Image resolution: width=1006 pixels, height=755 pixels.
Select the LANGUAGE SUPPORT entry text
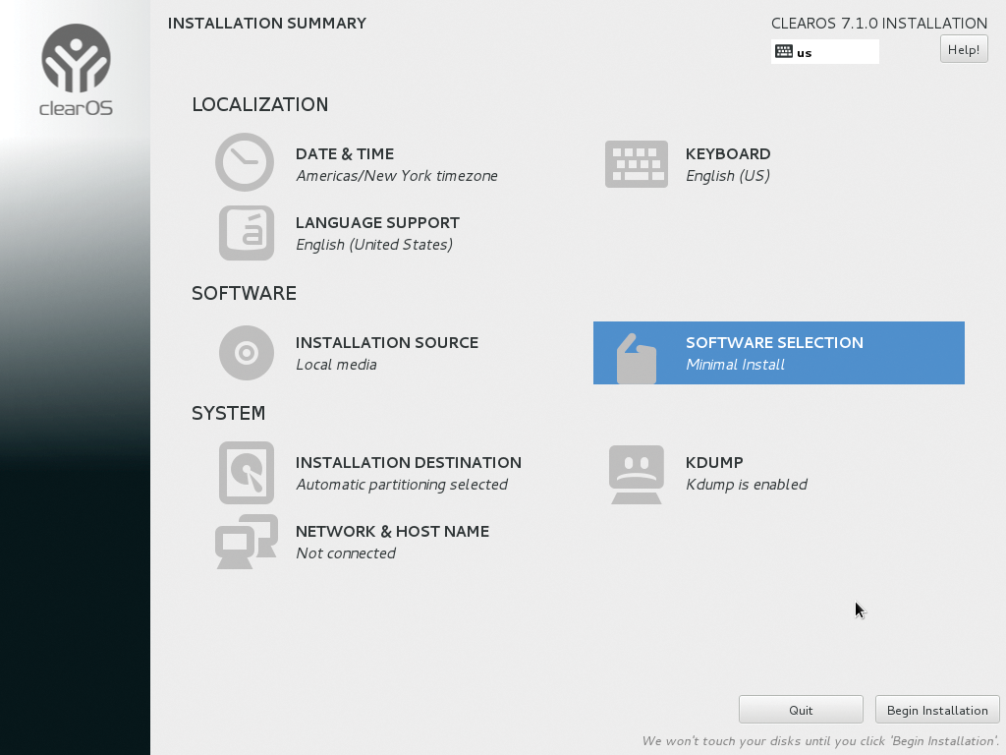click(x=377, y=223)
